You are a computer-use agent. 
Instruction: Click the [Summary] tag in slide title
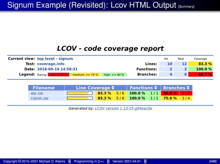(186, 7)
